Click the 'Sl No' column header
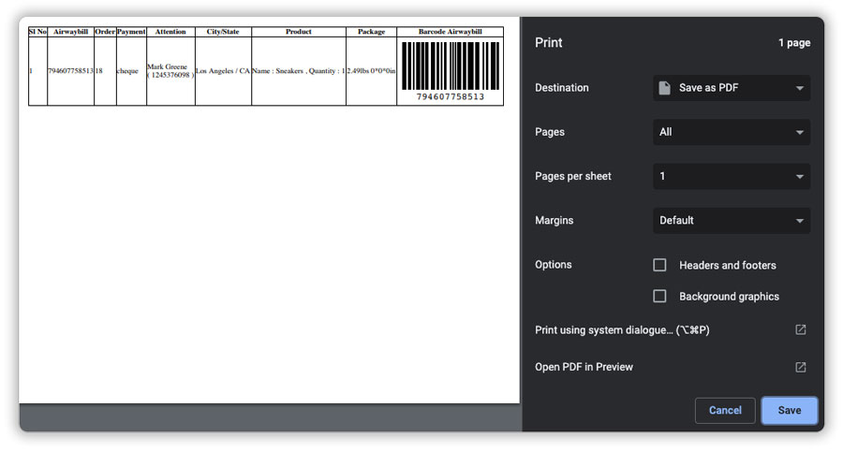843x452 pixels. (x=37, y=32)
